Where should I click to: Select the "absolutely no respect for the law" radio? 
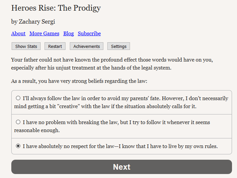point(18,146)
